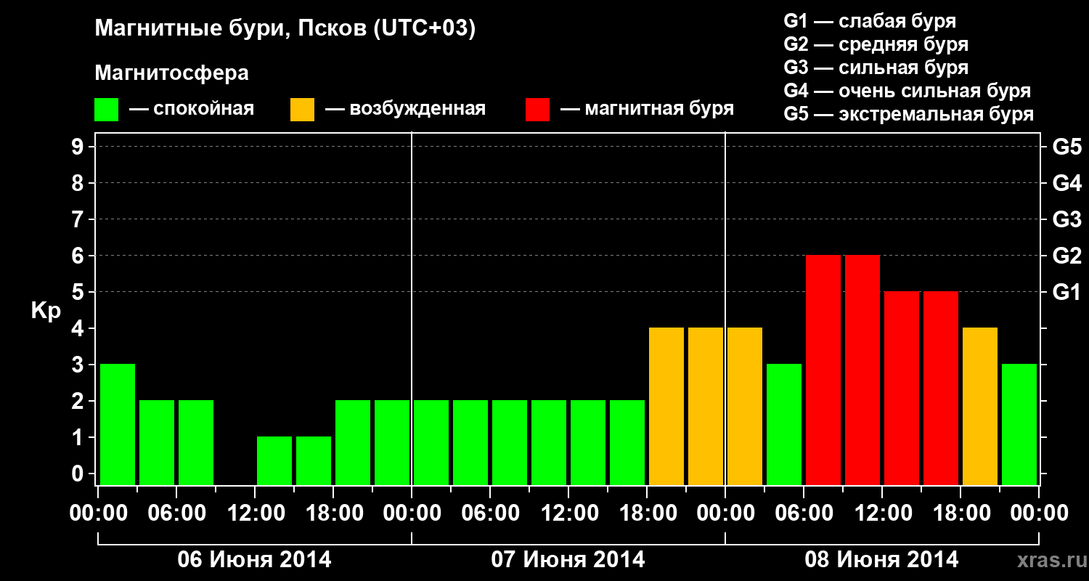Click the 'G2 — средняя буря' line
The height and width of the screenshot is (581, 1089).
pyautogui.click(x=876, y=44)
